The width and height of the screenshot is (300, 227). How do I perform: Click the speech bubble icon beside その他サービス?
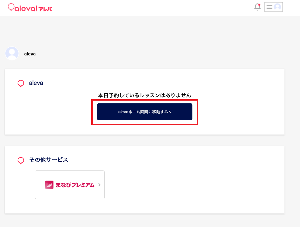[21, 160]
